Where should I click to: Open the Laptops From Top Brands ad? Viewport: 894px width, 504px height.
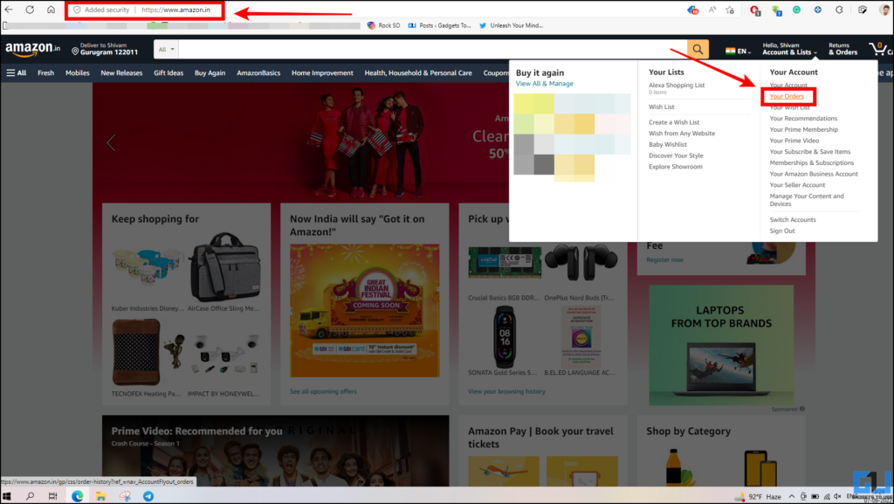721,345
